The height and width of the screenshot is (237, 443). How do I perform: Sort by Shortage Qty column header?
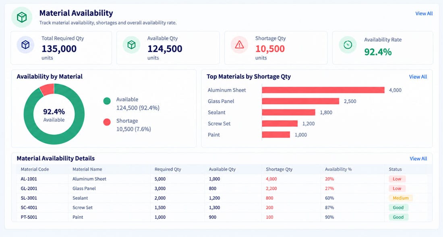(x=279, y=169)
